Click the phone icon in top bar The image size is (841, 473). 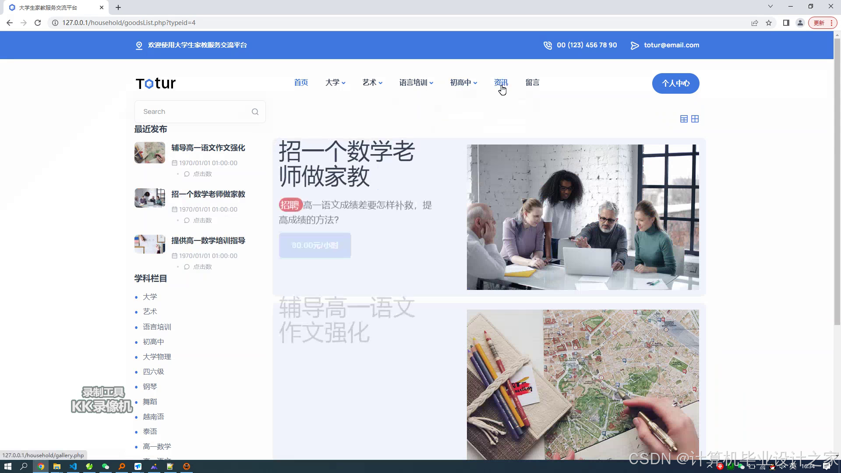tap(548, 46)
